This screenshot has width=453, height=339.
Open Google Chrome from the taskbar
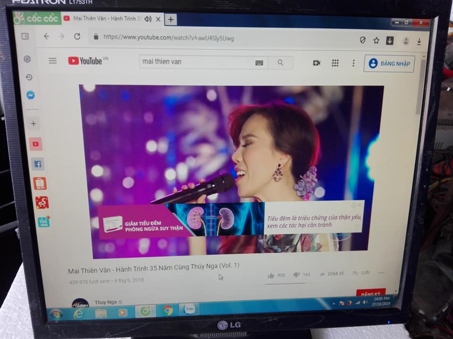(168, 310)
